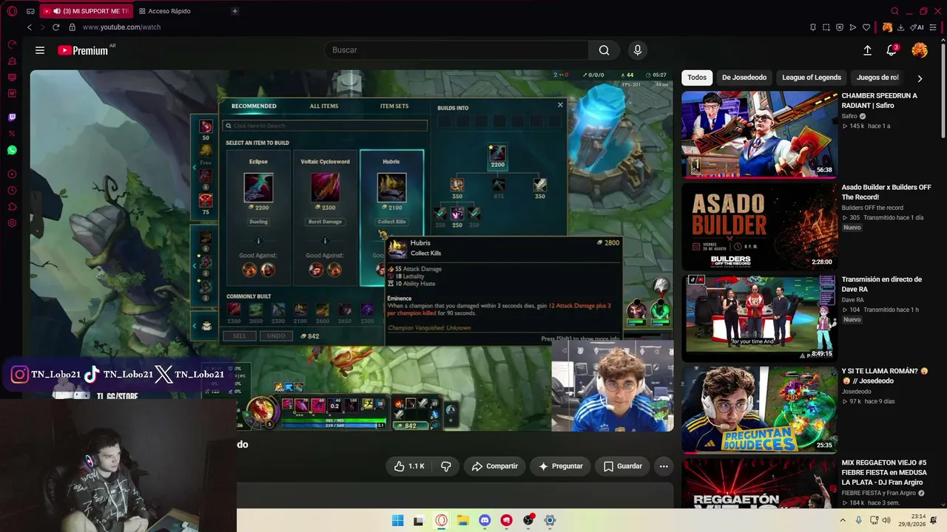Open YouTube notifications bell
947x532 pixels.
click(892, 50)
